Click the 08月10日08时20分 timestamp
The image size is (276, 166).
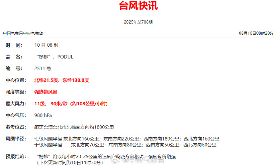pyautogui.click(x=256, y=33)
